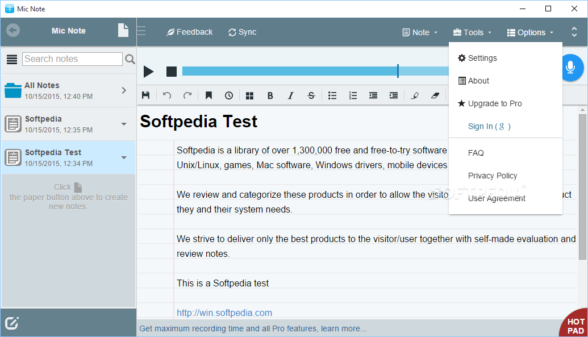Open dropdown arrow for Softpedia Test note
The image size is (588, 337).
point(124,157)
